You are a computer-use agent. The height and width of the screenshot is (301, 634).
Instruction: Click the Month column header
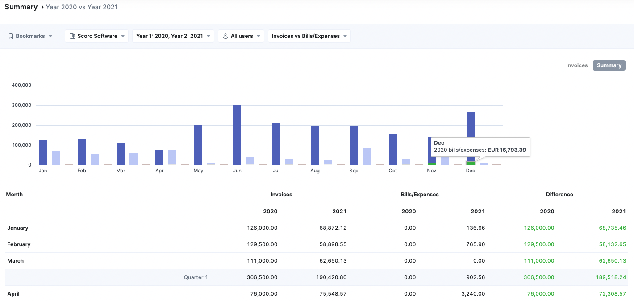(14, 195)
